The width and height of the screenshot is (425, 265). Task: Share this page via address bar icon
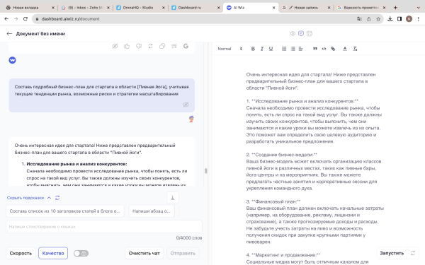368,19
